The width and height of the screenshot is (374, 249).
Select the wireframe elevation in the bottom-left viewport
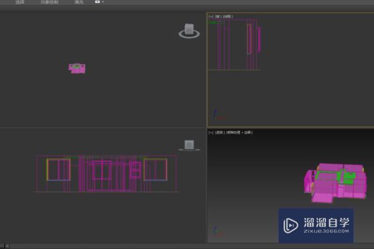point(107,174)
